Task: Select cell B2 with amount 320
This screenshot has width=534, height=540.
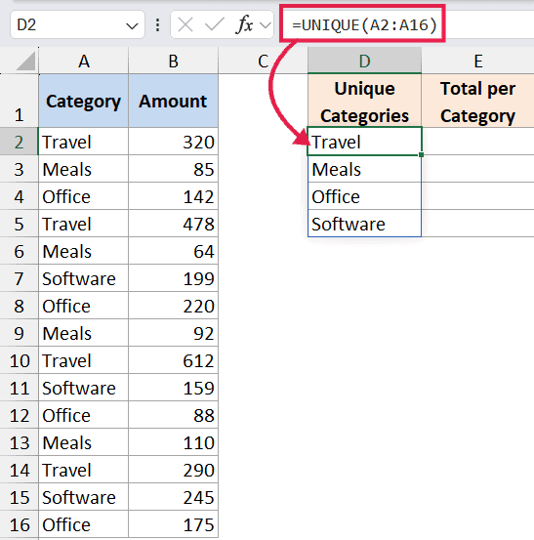Action: tap(173, 142)
